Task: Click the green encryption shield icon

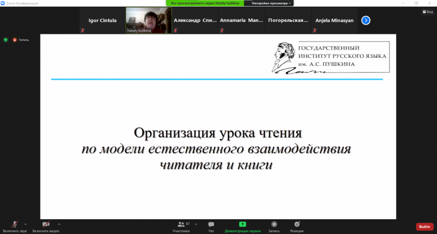Action: pyautogui.click(x=5, y=40)
